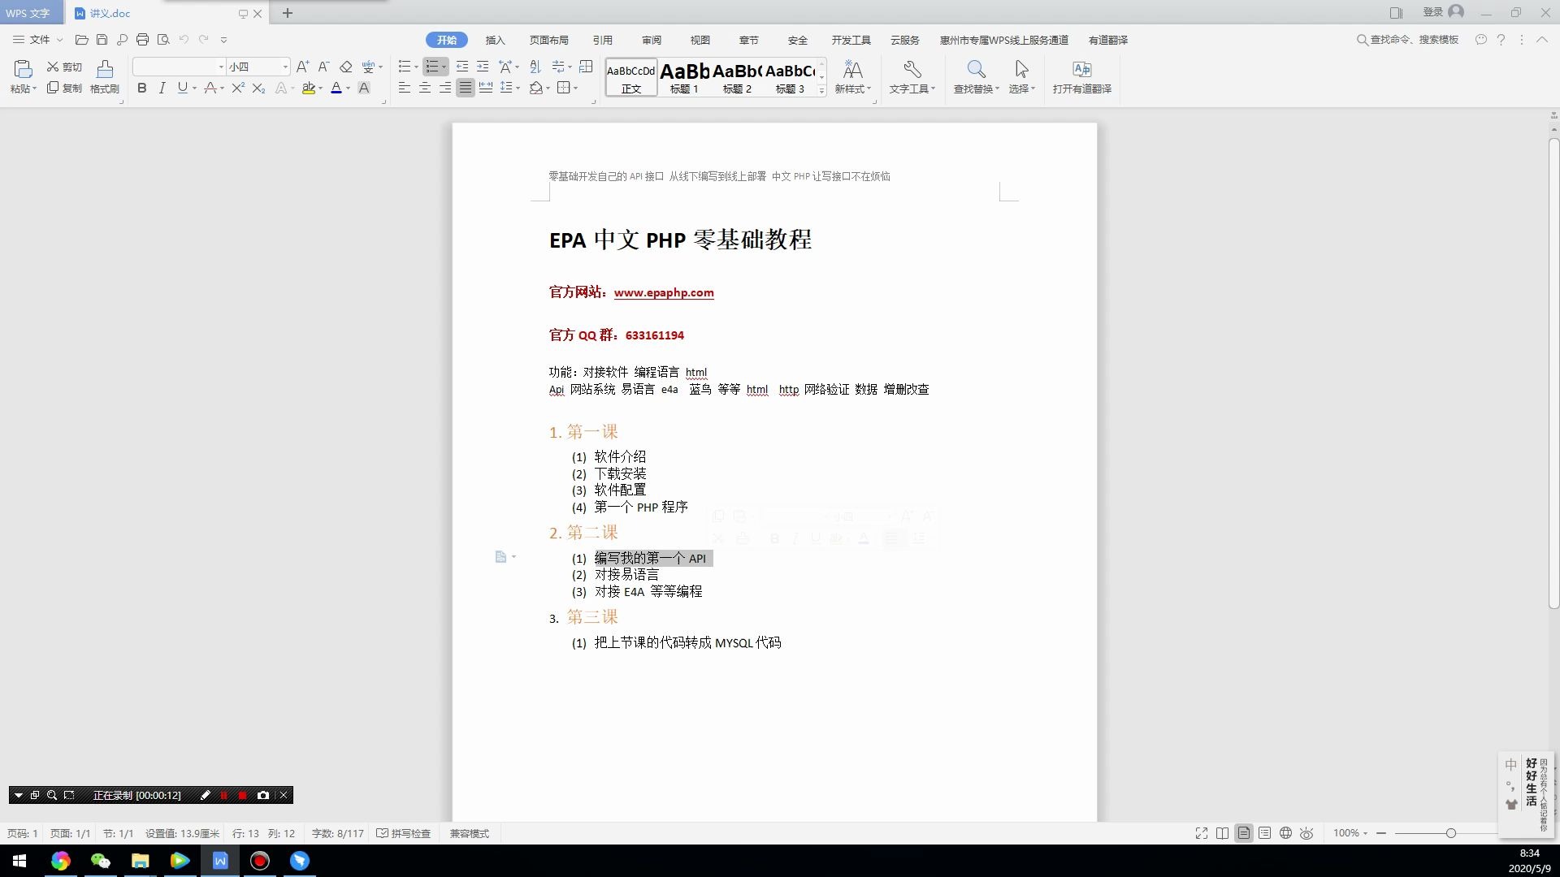Click the Save document icon
1560x877 pixels.
[x=102, y=39]
